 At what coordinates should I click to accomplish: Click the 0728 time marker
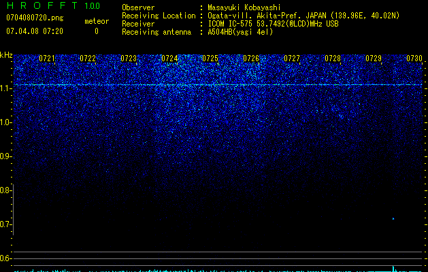tap(333, 58)
